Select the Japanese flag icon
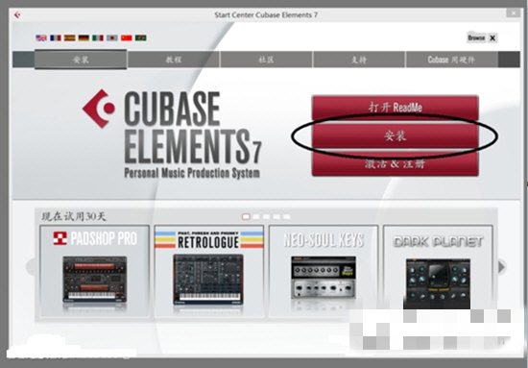The height and width of the screenshot is (368, 528). 112,38
